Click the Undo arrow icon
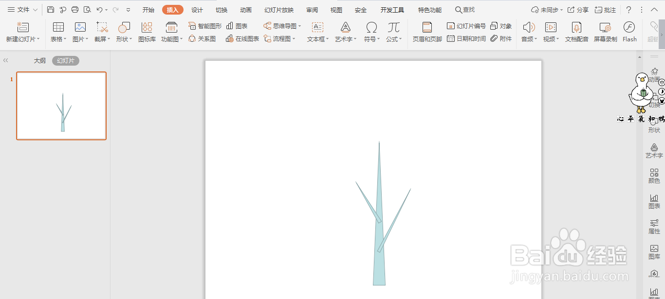 [x=99, y=10]
